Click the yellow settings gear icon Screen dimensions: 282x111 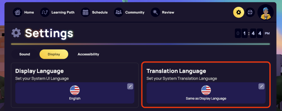(239, 12)
